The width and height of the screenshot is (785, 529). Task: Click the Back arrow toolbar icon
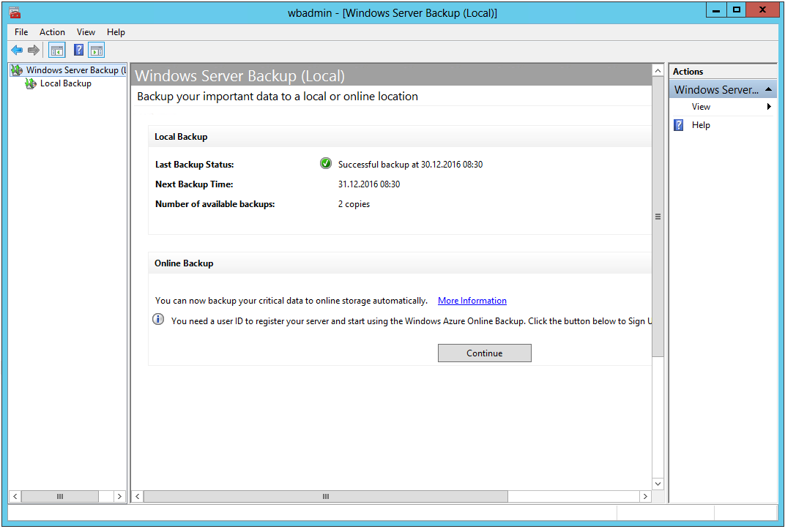coord(17,50)
